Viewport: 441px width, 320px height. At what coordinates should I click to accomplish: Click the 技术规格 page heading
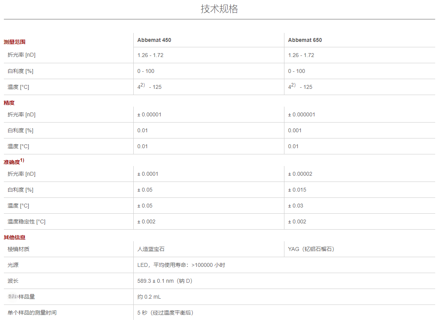pyautogui.click(x=219, y=9)
